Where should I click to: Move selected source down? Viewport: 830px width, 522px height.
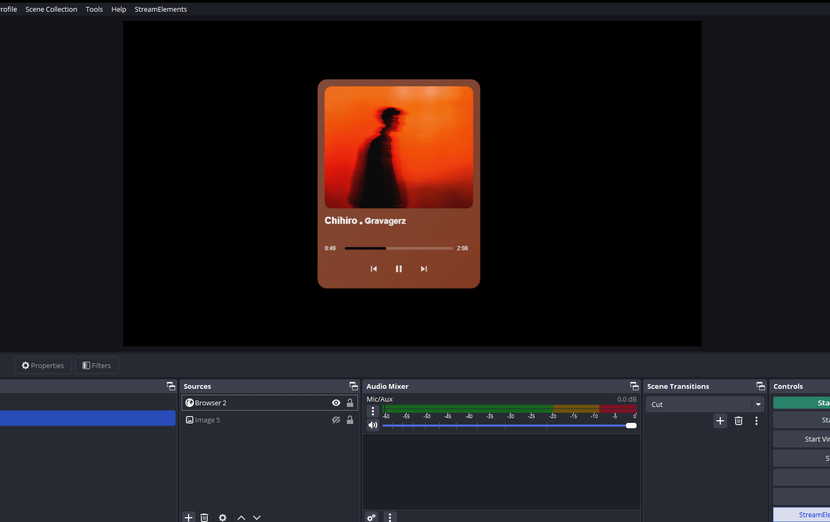point(257,517)
